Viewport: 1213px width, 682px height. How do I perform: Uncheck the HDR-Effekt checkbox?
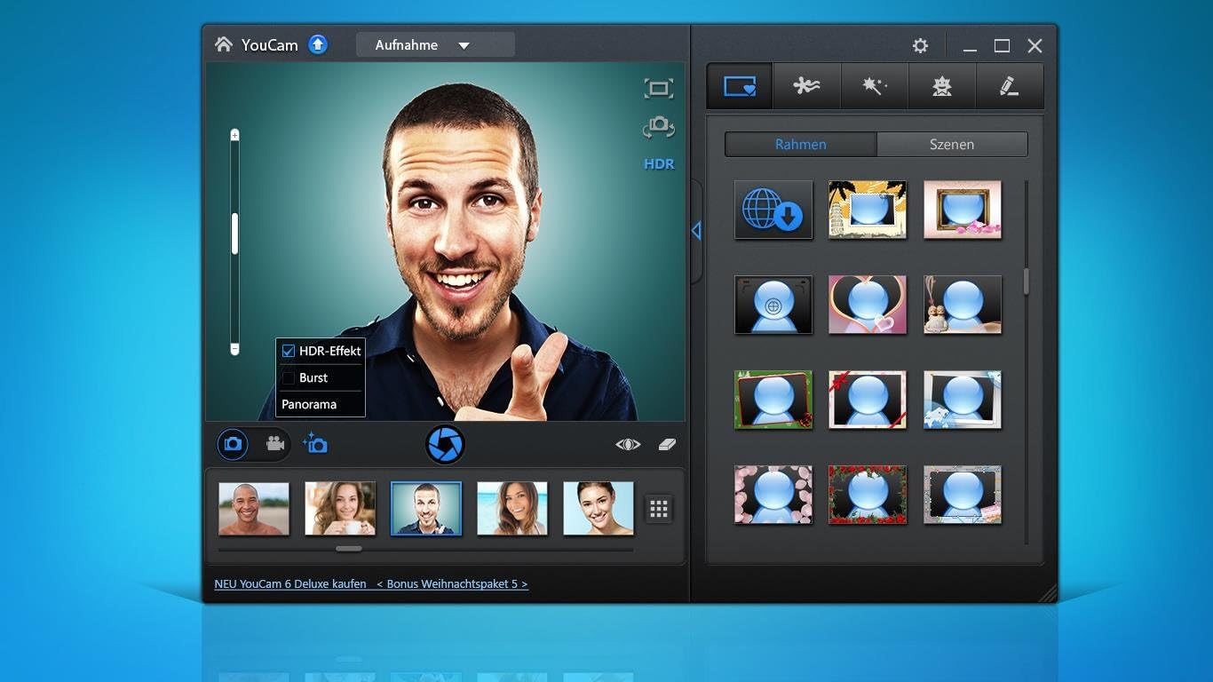coord(289,351)
